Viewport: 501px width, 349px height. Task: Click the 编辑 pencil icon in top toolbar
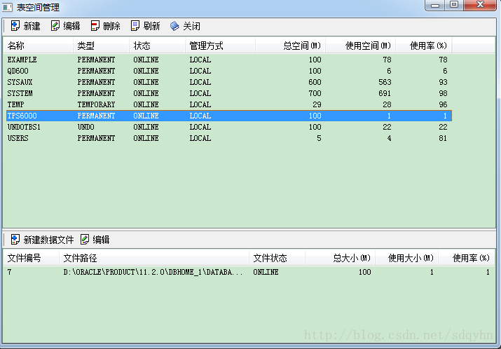pos(55,26)
